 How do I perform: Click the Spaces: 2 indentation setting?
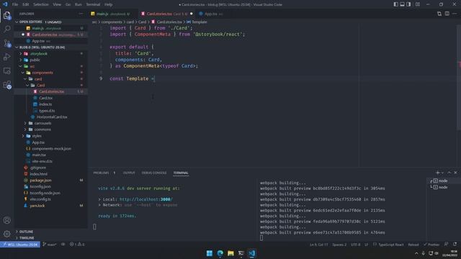339,245
